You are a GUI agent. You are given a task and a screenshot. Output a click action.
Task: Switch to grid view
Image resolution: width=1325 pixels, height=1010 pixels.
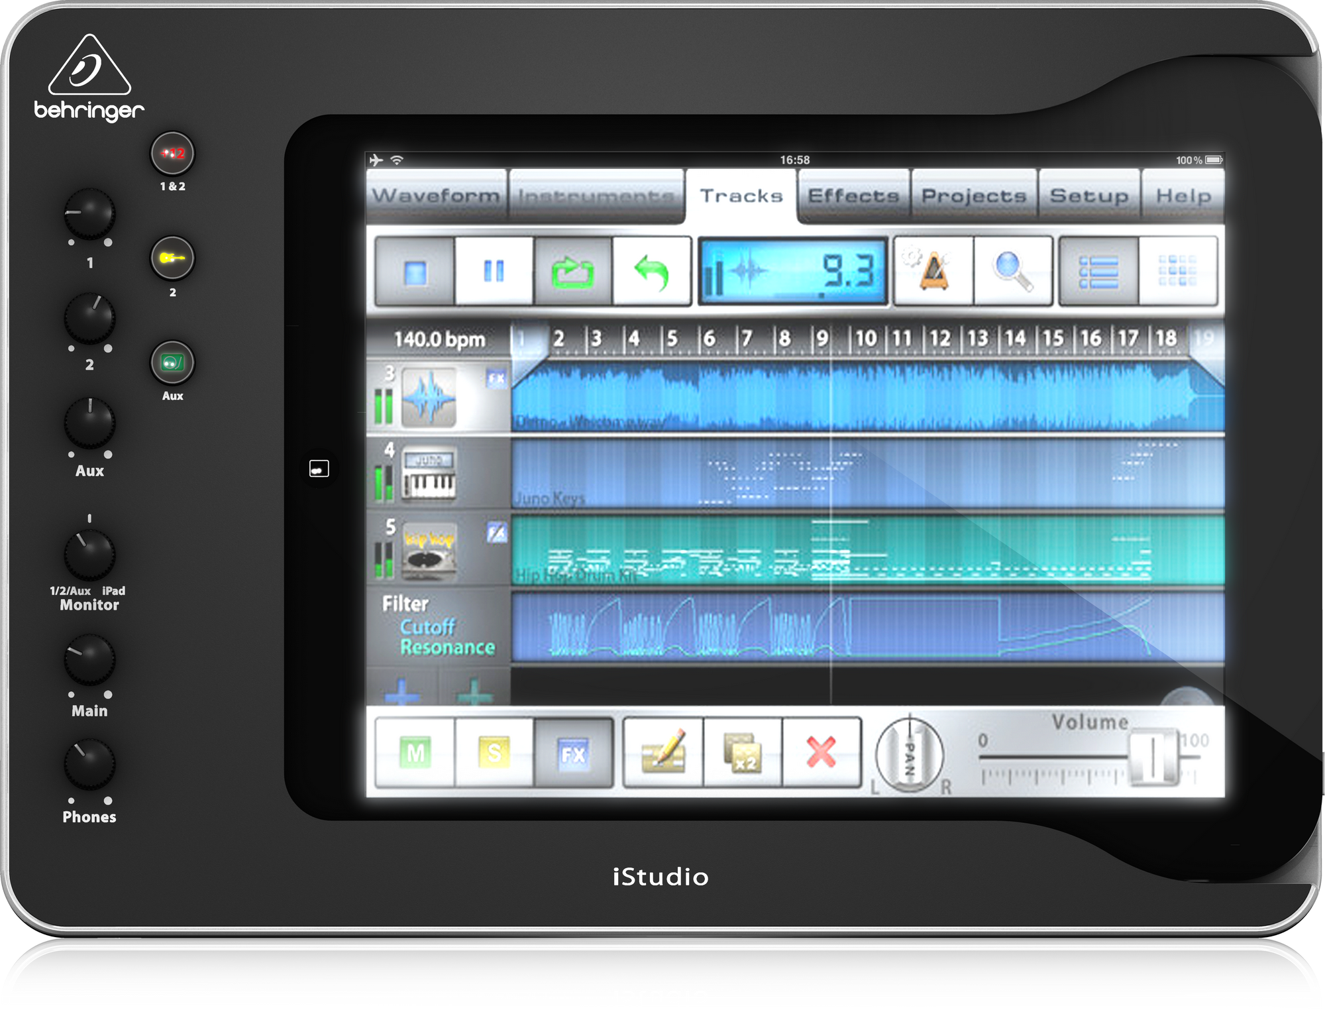click(x=1178, y=272)
